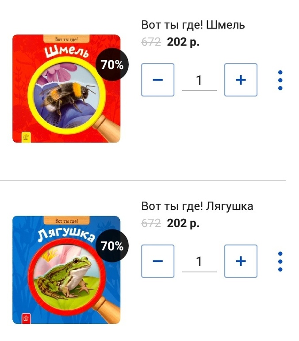
Task: Decrease quantity of Лягушка book
Action: pos(157,261)
